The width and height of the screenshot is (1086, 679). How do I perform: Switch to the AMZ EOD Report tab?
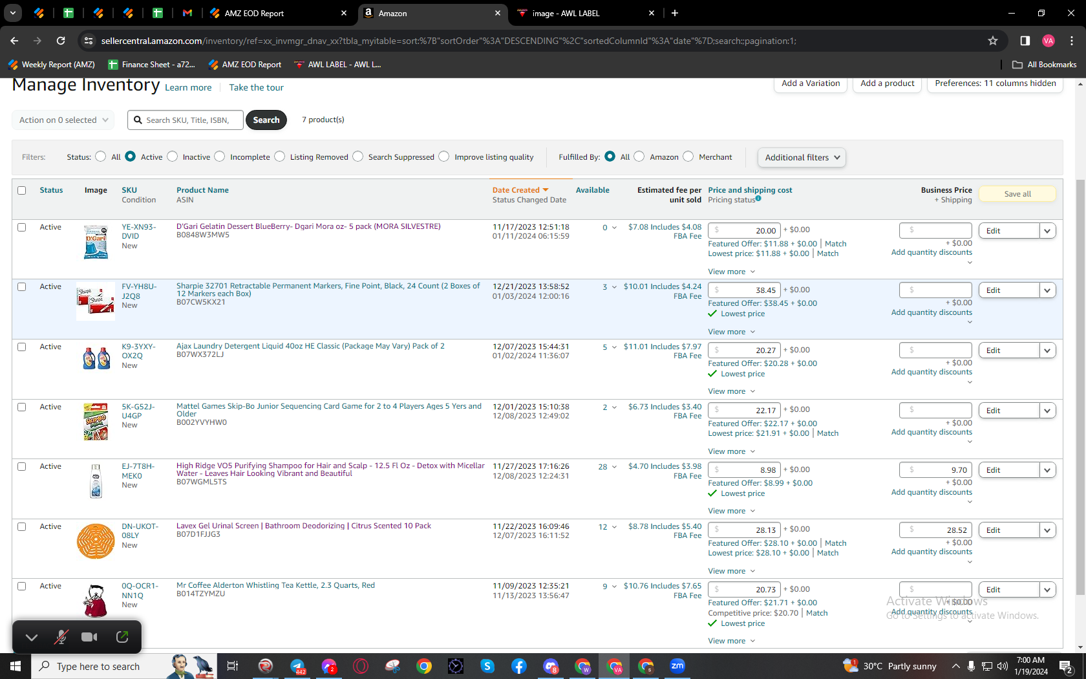pos(278,13)
